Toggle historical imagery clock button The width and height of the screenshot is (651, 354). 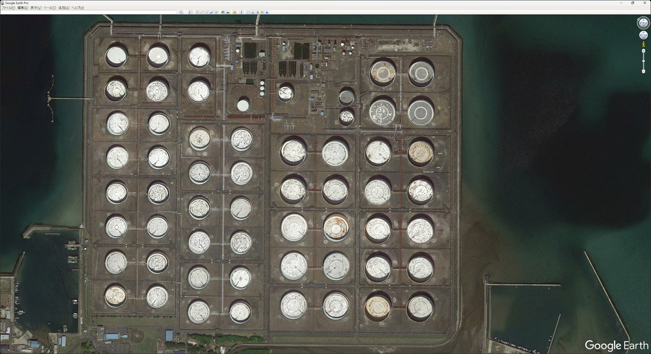click(x=223, y=12)
